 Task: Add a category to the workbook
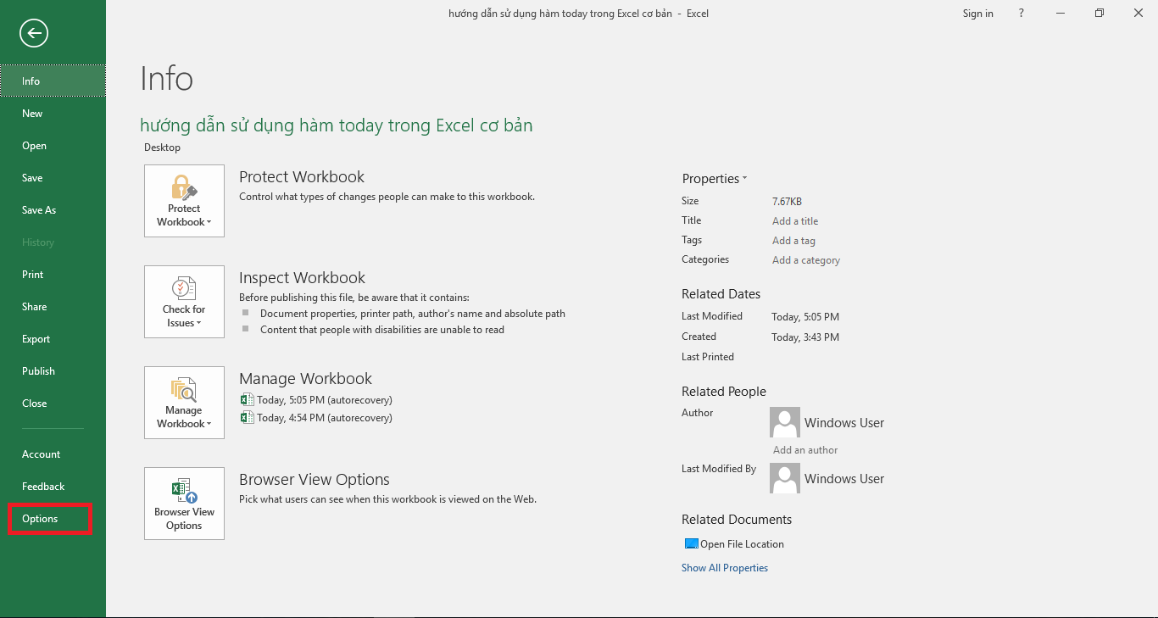(806, 260)
